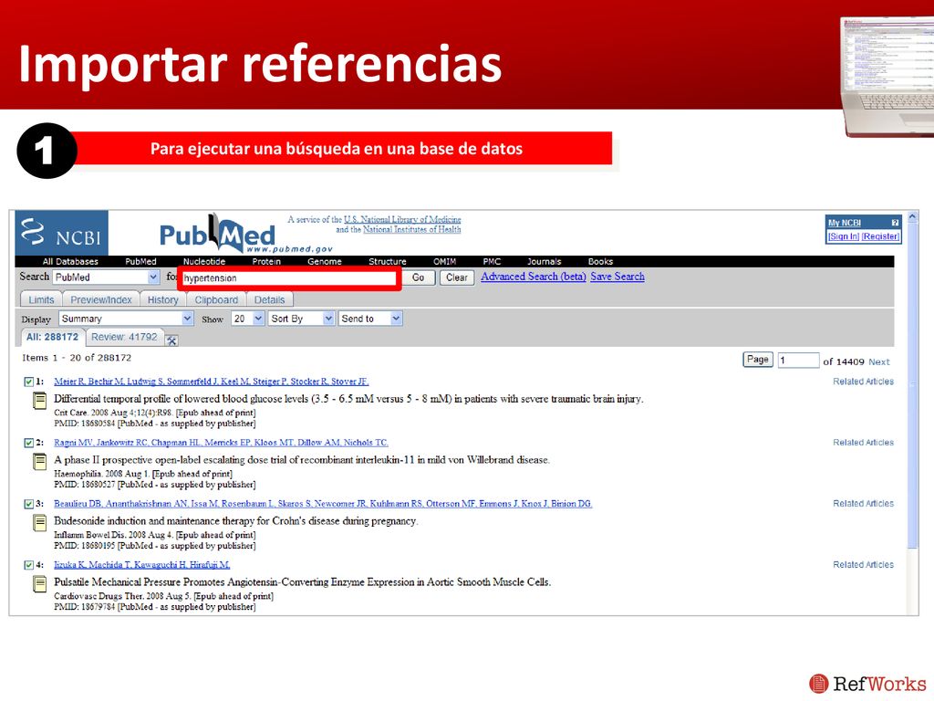Open the abstract icon for result 1
This screenshot has width=934, height=701.
pos(39,401)
